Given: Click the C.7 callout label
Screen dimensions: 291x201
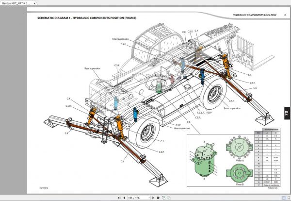Looking at the screenshot, I should 196,31.
